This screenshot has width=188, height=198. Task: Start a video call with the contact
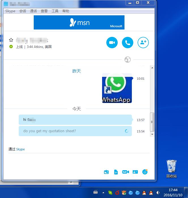[112, 43]
